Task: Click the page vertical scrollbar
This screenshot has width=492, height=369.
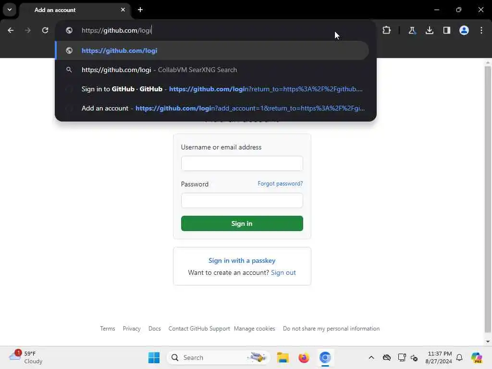Action: pos(488,198)
